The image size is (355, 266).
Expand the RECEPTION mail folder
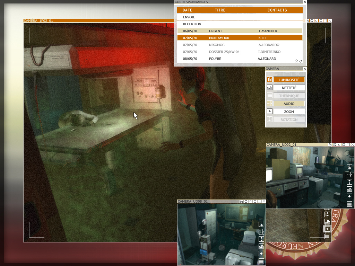click(x=192, y=24)
